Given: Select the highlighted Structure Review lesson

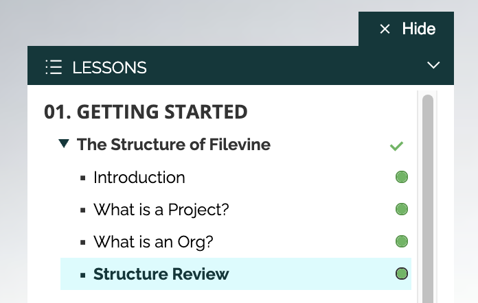Looking at the screenshot, I should (x=236, y=274).
